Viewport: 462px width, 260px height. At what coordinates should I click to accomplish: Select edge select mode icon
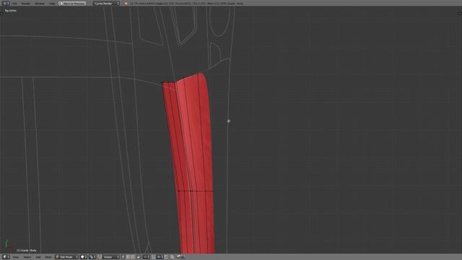128,257
